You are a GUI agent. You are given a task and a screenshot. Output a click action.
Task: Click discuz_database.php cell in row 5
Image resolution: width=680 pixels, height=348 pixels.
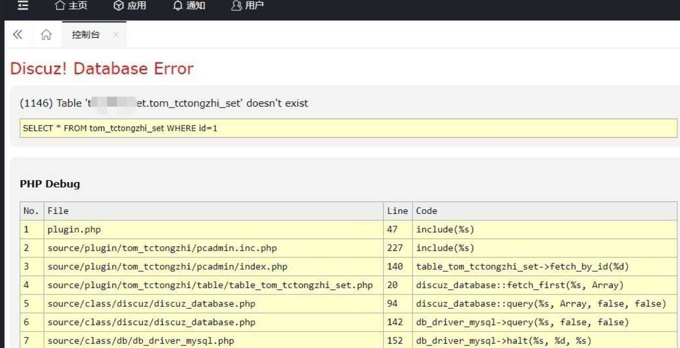click(x=213, y=304)
